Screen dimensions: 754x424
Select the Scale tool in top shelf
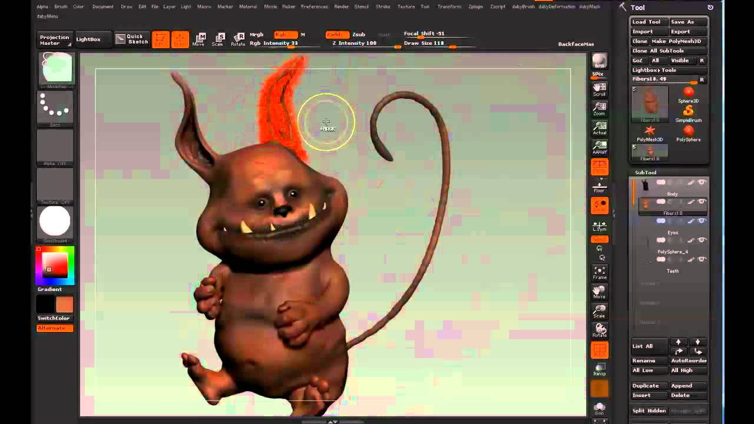(218, 39)
